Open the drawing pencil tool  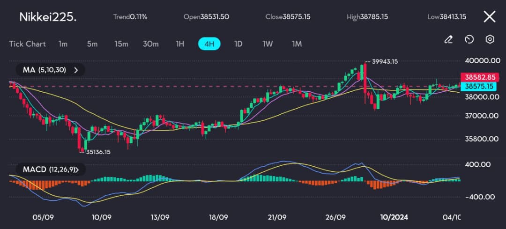[x=448, y=39]
